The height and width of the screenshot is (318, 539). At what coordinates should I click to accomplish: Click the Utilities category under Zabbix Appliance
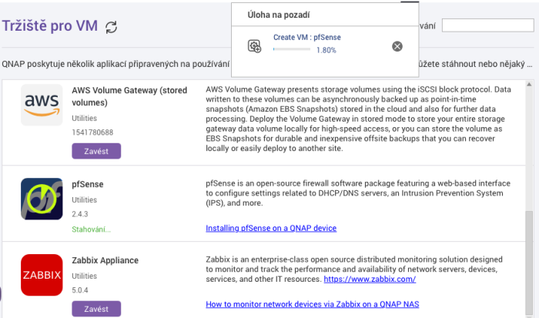[x=84, y=276]
